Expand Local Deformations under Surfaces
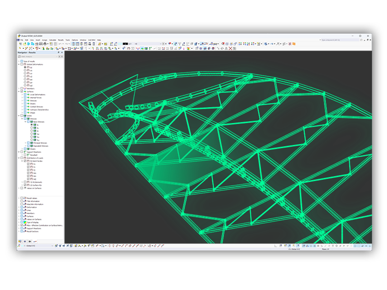Image resolution: width=387 pixels, height=290 pixels. tap(22, 94)
